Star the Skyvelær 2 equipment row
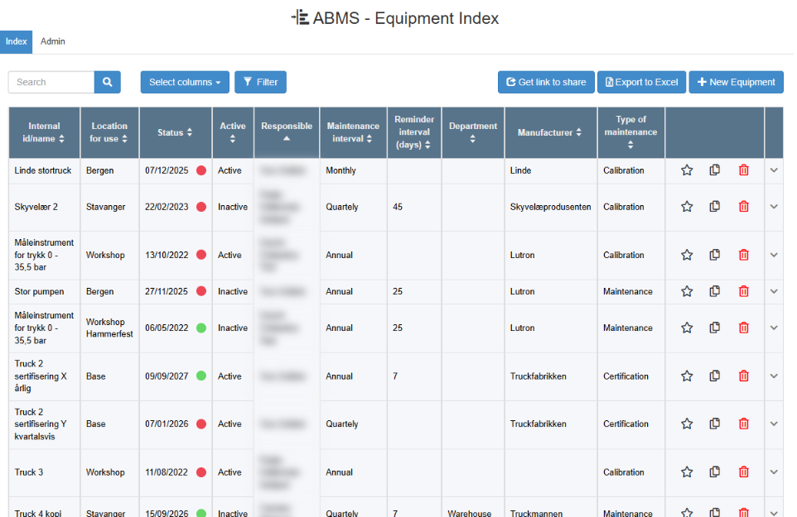Viewport: 797px width, 517px height. [x=687, y=207]
